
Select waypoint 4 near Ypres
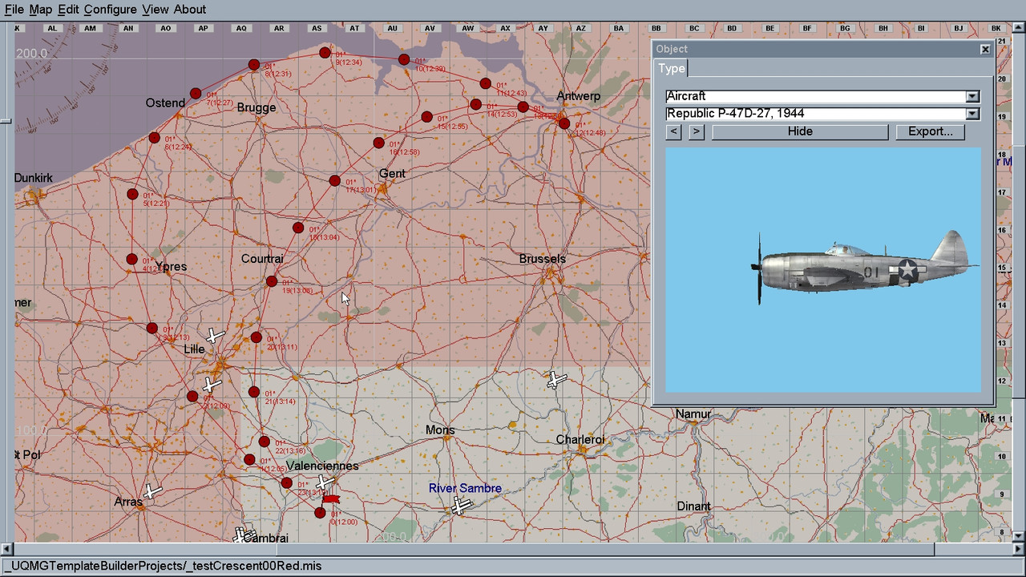pos(131,260)
